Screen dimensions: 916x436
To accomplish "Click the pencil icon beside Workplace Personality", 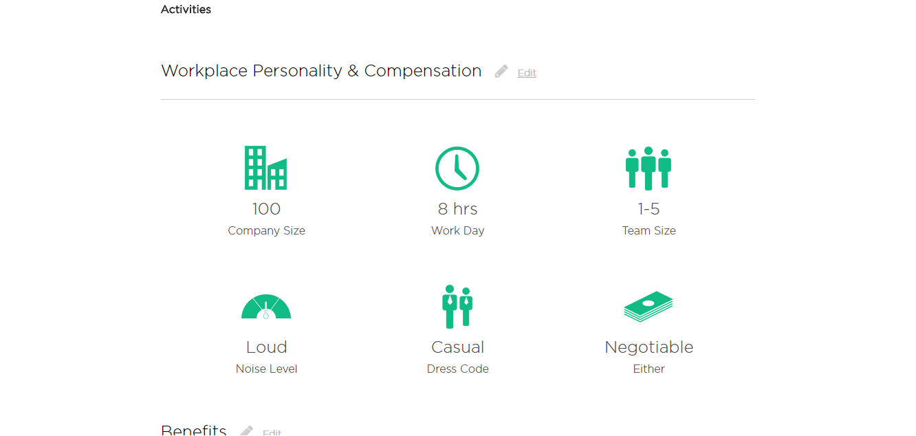I will (501, 72).
